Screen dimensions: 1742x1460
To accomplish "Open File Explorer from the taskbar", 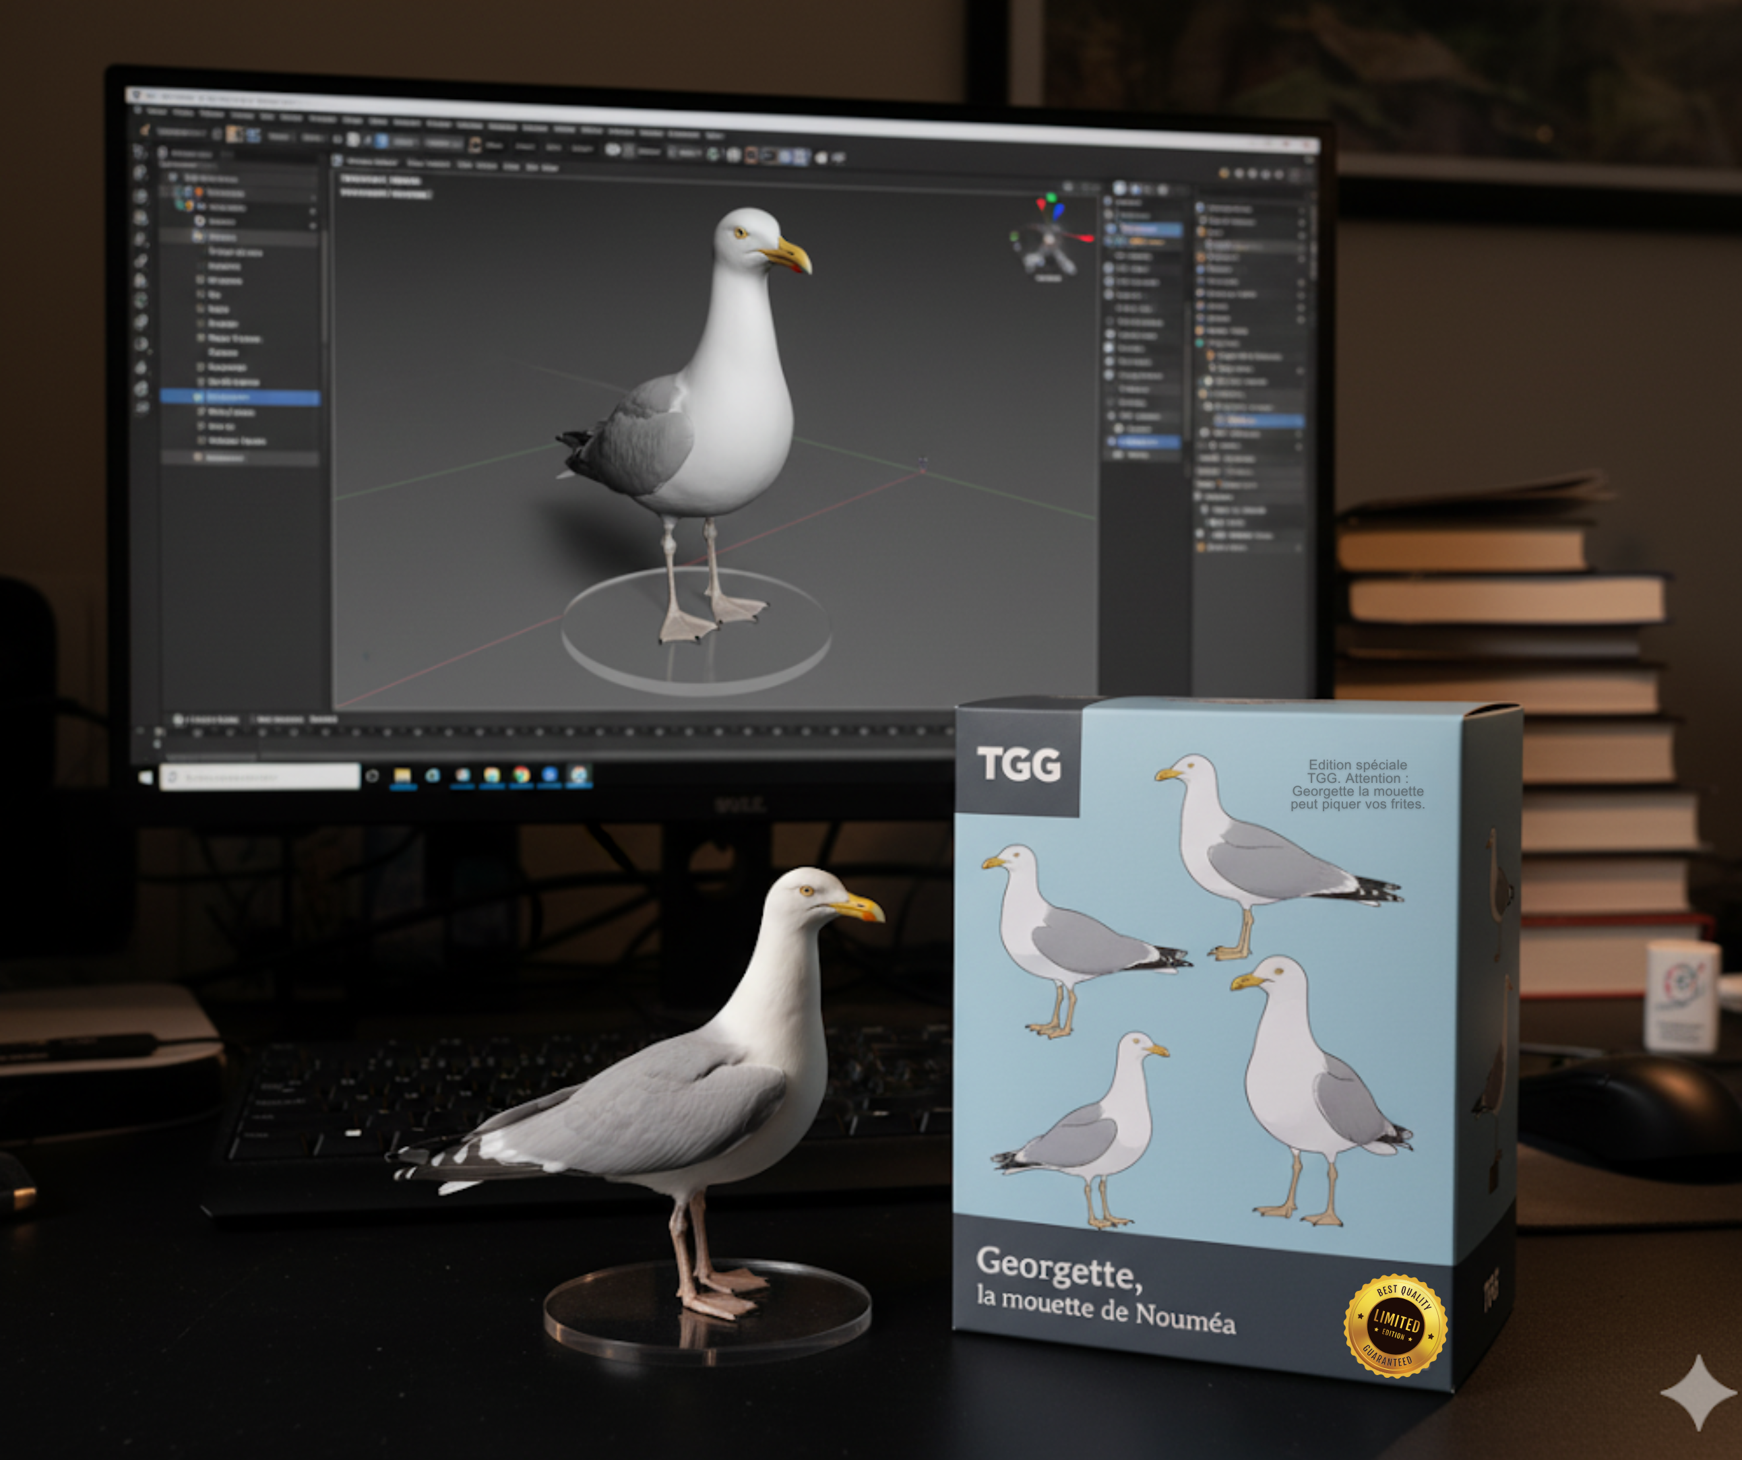I will tap(402, 775).
